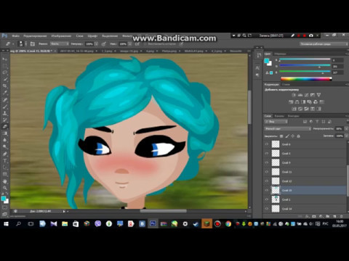The image size is (349, 261).
Task: Open the Выделение menu
Action: [x=110, y=36]
